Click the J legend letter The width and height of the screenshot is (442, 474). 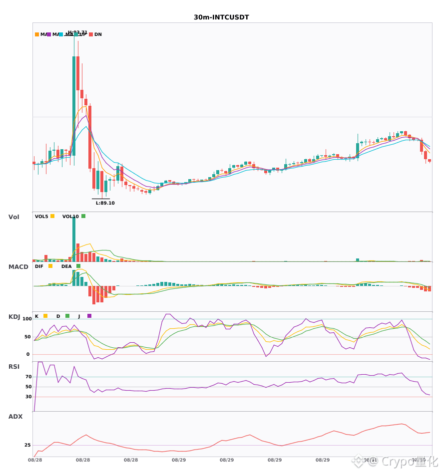pos(79,316)
